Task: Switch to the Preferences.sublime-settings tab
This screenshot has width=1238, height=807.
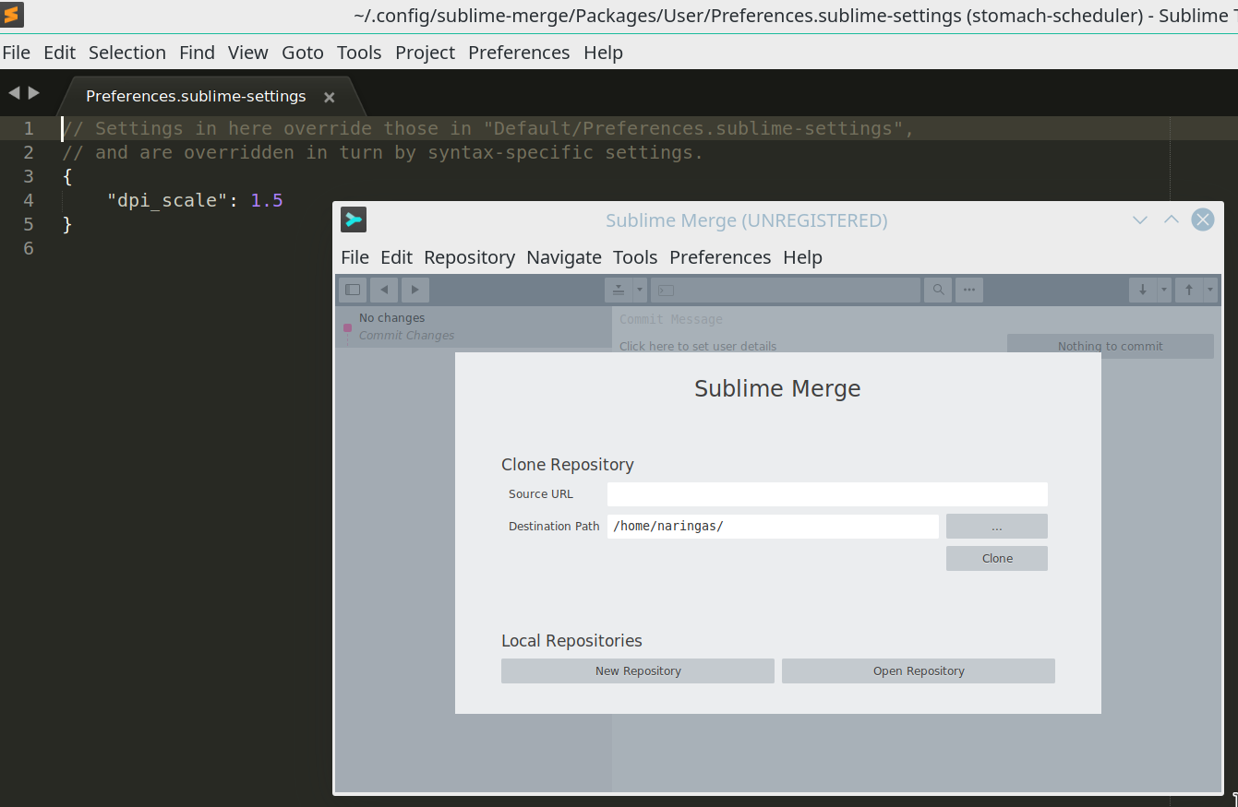Action: (x=195, y=95)
